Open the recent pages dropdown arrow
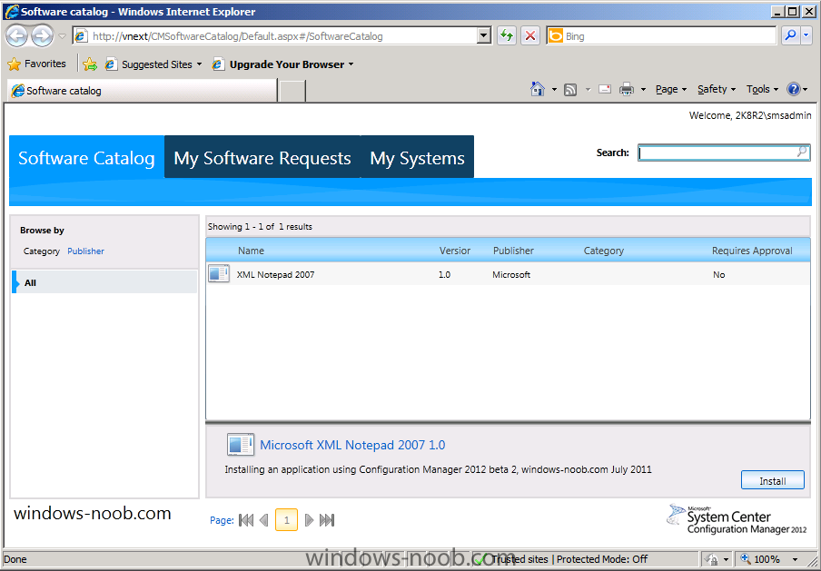 62,36
